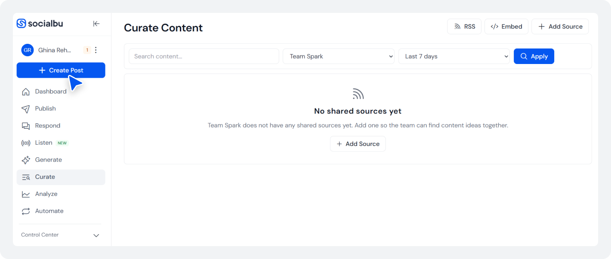The width and height of the screenshot is (611, 259).
Task: Go to the Generate section
Action: (61, 160)
